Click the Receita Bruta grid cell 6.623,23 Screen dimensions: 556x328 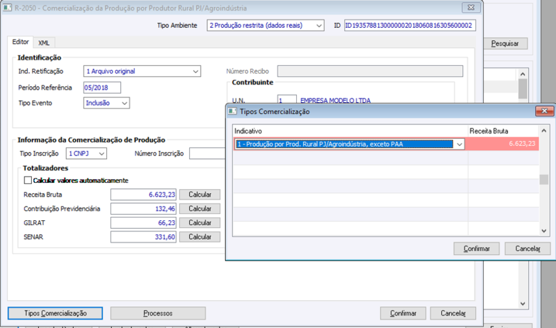pos(503,144)
